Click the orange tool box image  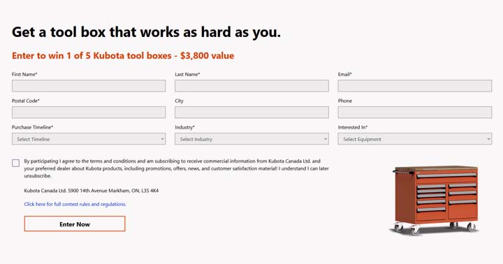pyautogui.click(x=435, y=200)
